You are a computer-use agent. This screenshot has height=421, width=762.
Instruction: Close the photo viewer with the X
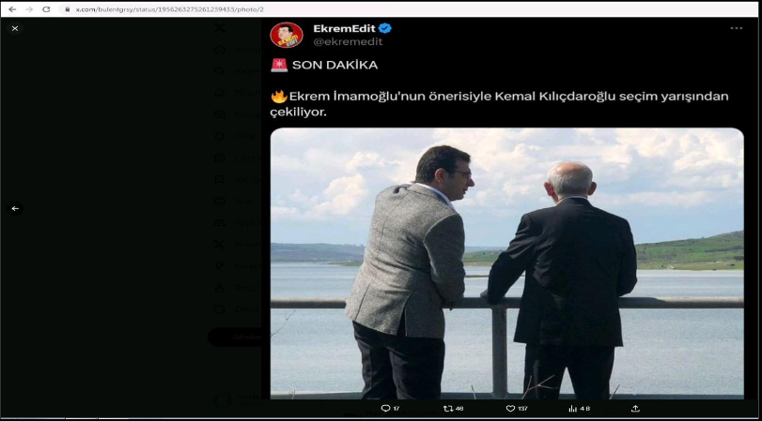pos(15,29)
